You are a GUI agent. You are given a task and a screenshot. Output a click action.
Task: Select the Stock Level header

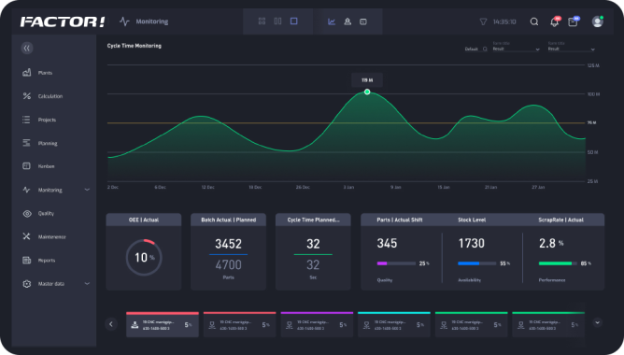coord(472,220)
